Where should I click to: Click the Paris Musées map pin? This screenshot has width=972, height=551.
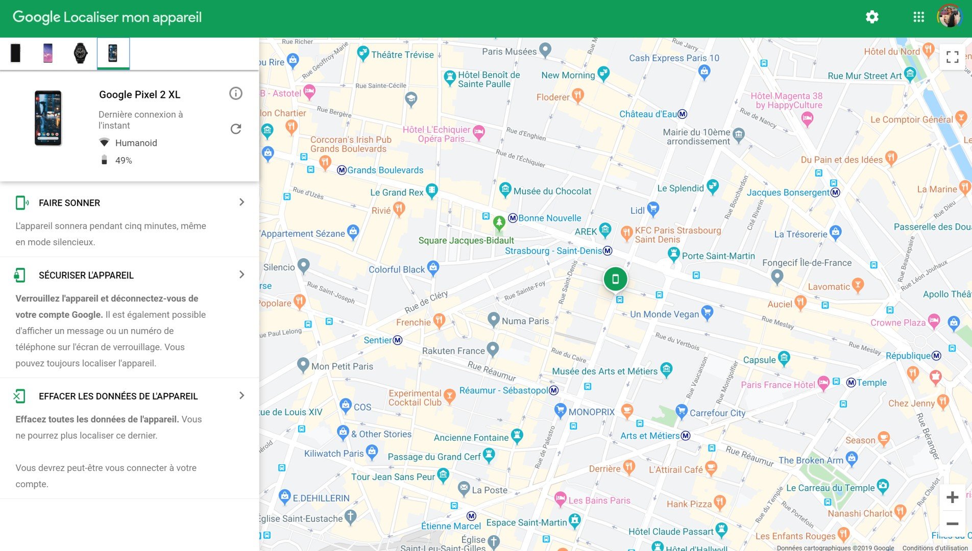tap(545, 50)
